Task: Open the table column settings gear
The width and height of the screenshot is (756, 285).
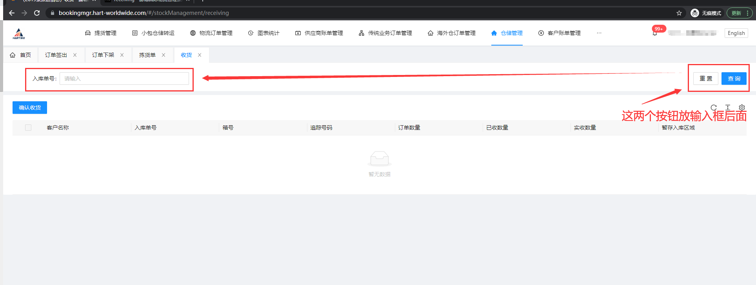Action: (742, 108)
